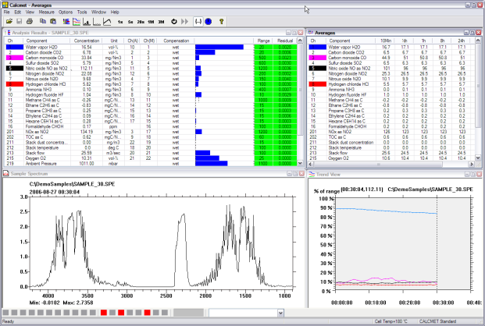
Task: Click the blue clock toolbar icon
Action: pyautogui.click(x=209, y=21)
